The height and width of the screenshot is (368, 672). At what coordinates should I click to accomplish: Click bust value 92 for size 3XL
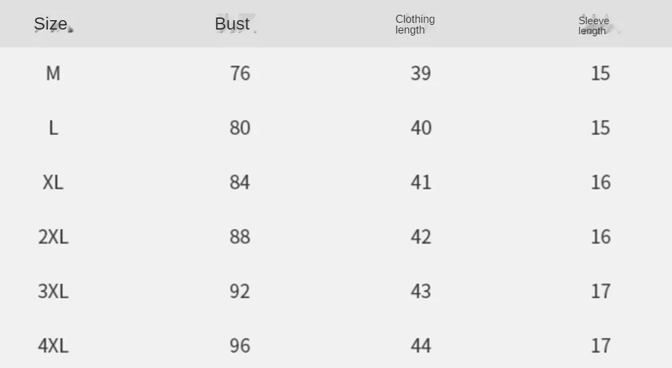(x=240, y=291)
